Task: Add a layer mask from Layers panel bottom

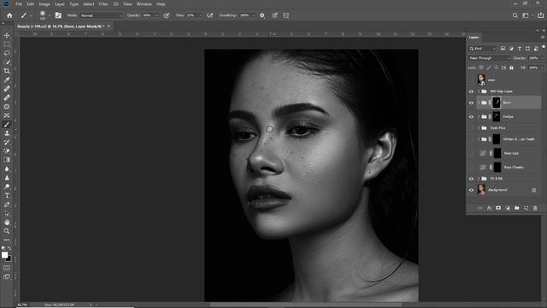Action: coord(498,208)
